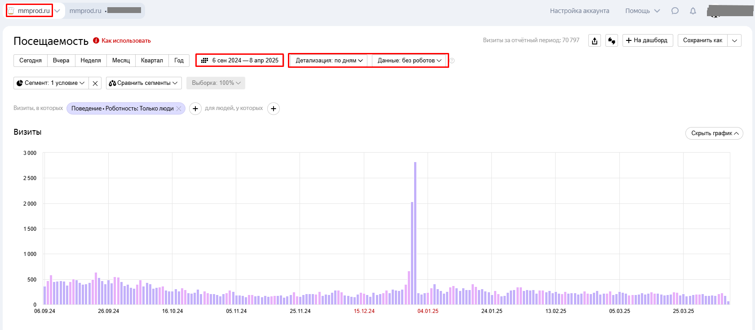Expand the mmprod.ru counter selector chevron
This screenshot has width=755, height=330.
(57, 11)
